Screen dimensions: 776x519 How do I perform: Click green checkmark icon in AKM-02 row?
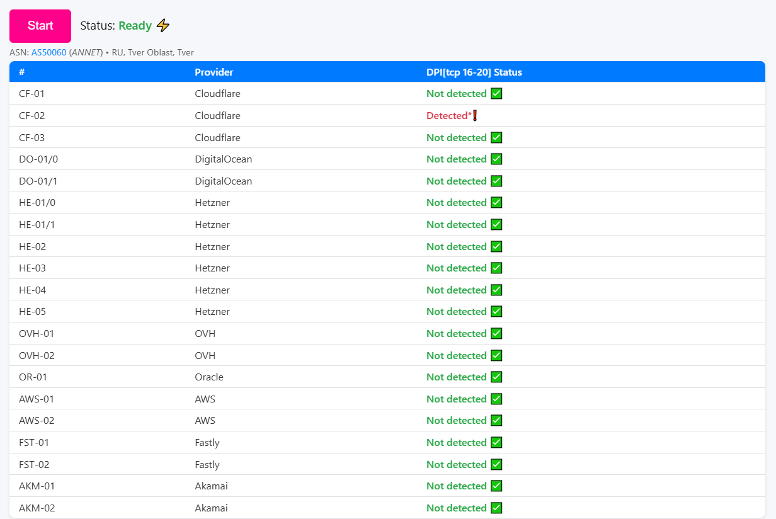(496, 508)
